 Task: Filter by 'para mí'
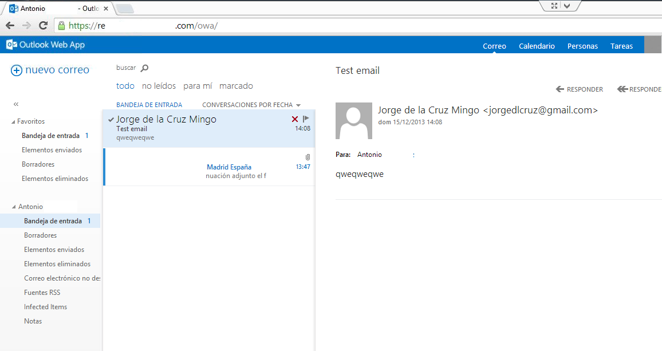coord(198,86)
